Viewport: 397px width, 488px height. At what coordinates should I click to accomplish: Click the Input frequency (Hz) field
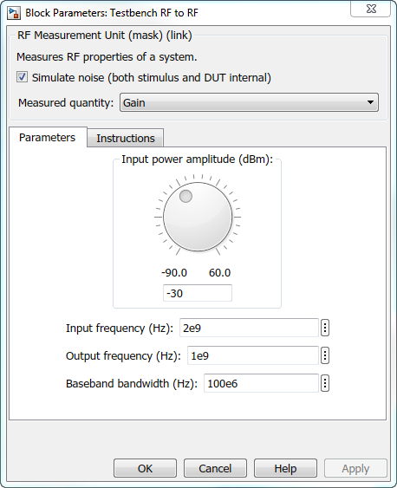249,328
